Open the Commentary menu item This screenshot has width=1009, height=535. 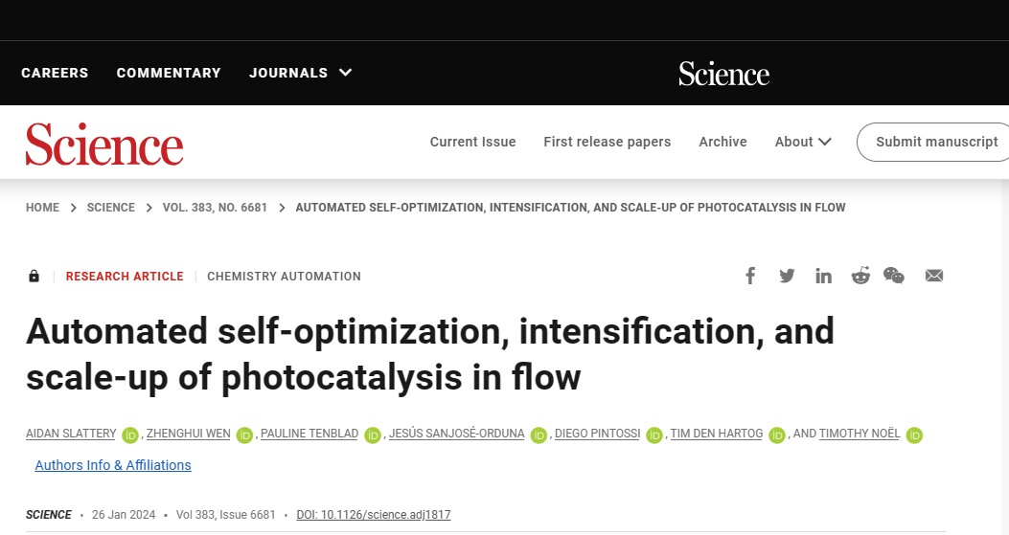169,73
